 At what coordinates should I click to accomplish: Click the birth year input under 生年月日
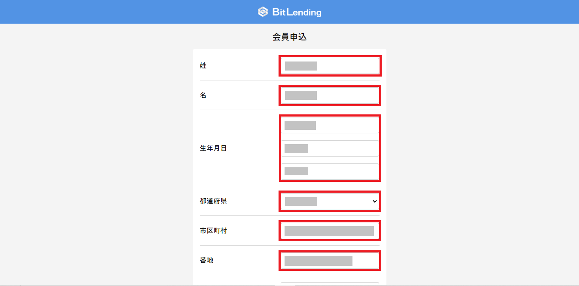point(330,125)
